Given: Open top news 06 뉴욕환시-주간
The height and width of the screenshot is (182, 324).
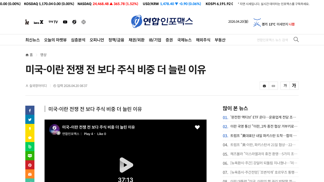Looking at the screenshot, I should 264,163.
